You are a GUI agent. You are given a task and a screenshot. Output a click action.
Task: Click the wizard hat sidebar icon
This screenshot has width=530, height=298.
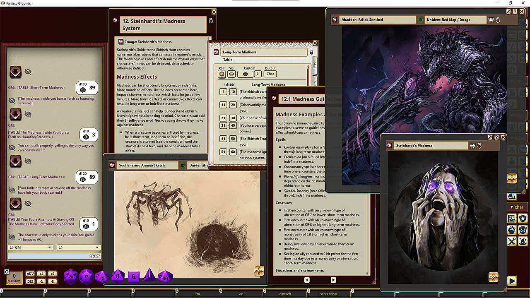[x=523, y=241]
